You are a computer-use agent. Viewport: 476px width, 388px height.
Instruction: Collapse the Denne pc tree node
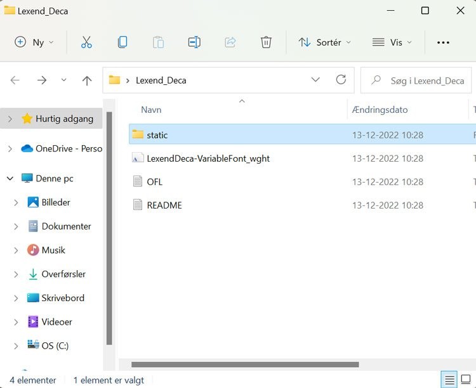10,179
